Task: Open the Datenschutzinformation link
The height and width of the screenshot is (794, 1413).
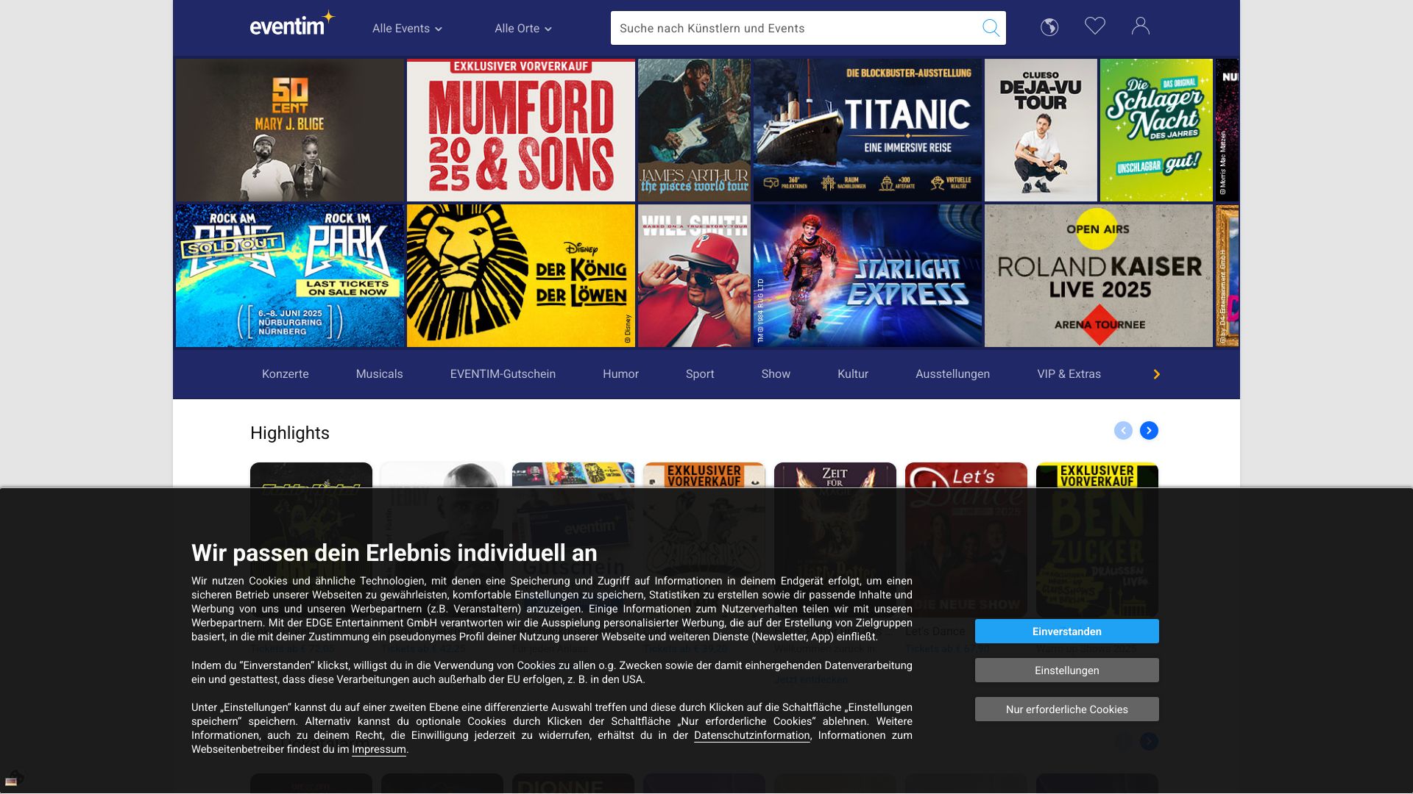Action: (x=751, y=736)
